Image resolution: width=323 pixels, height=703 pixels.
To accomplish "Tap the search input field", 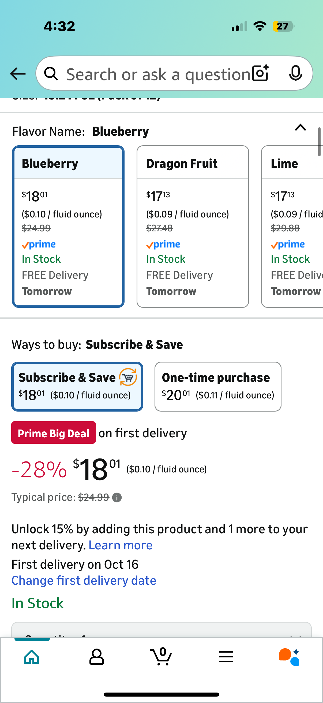I will click(158, 74).
